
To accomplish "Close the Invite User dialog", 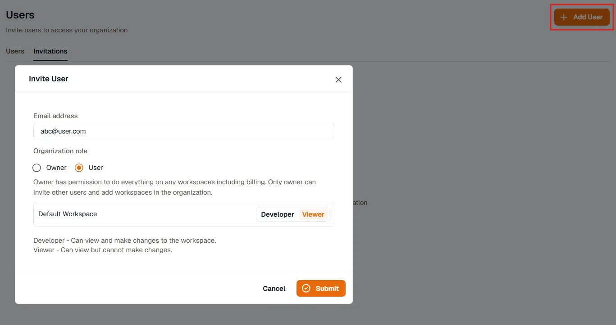I will (x=338, y=80).
